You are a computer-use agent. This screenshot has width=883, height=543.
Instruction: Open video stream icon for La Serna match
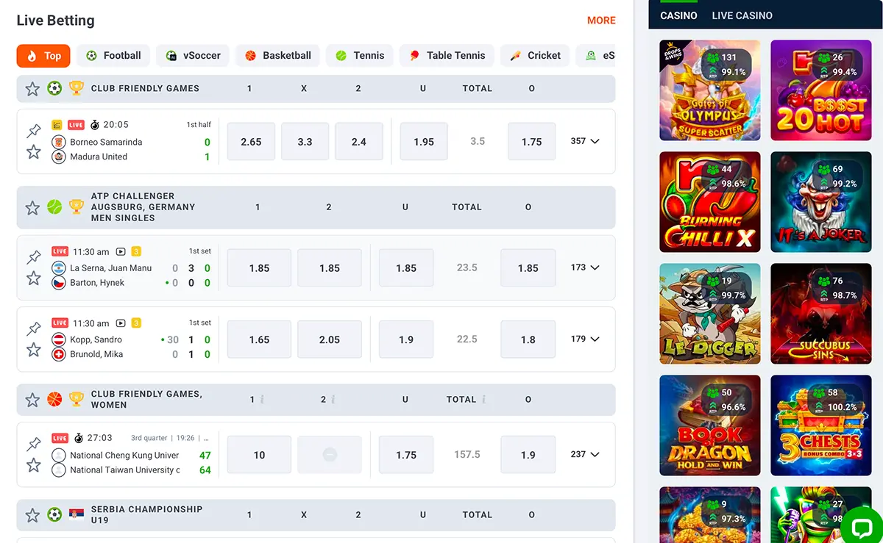(121, 251)
